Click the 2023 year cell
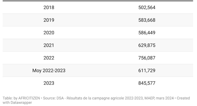This screenshot has width=197, height=106. click(49, 83)
